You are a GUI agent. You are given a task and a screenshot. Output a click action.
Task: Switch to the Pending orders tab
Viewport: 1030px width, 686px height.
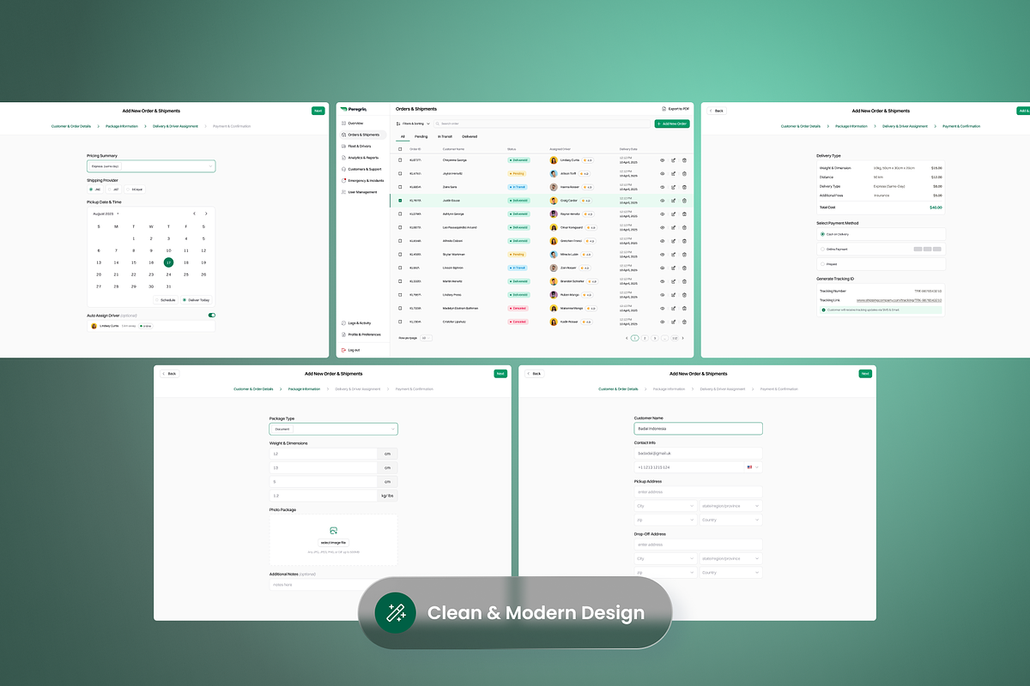coord(421,136)
